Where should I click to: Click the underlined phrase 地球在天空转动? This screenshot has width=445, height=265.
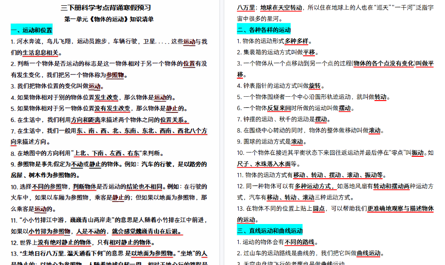point(281,8)
